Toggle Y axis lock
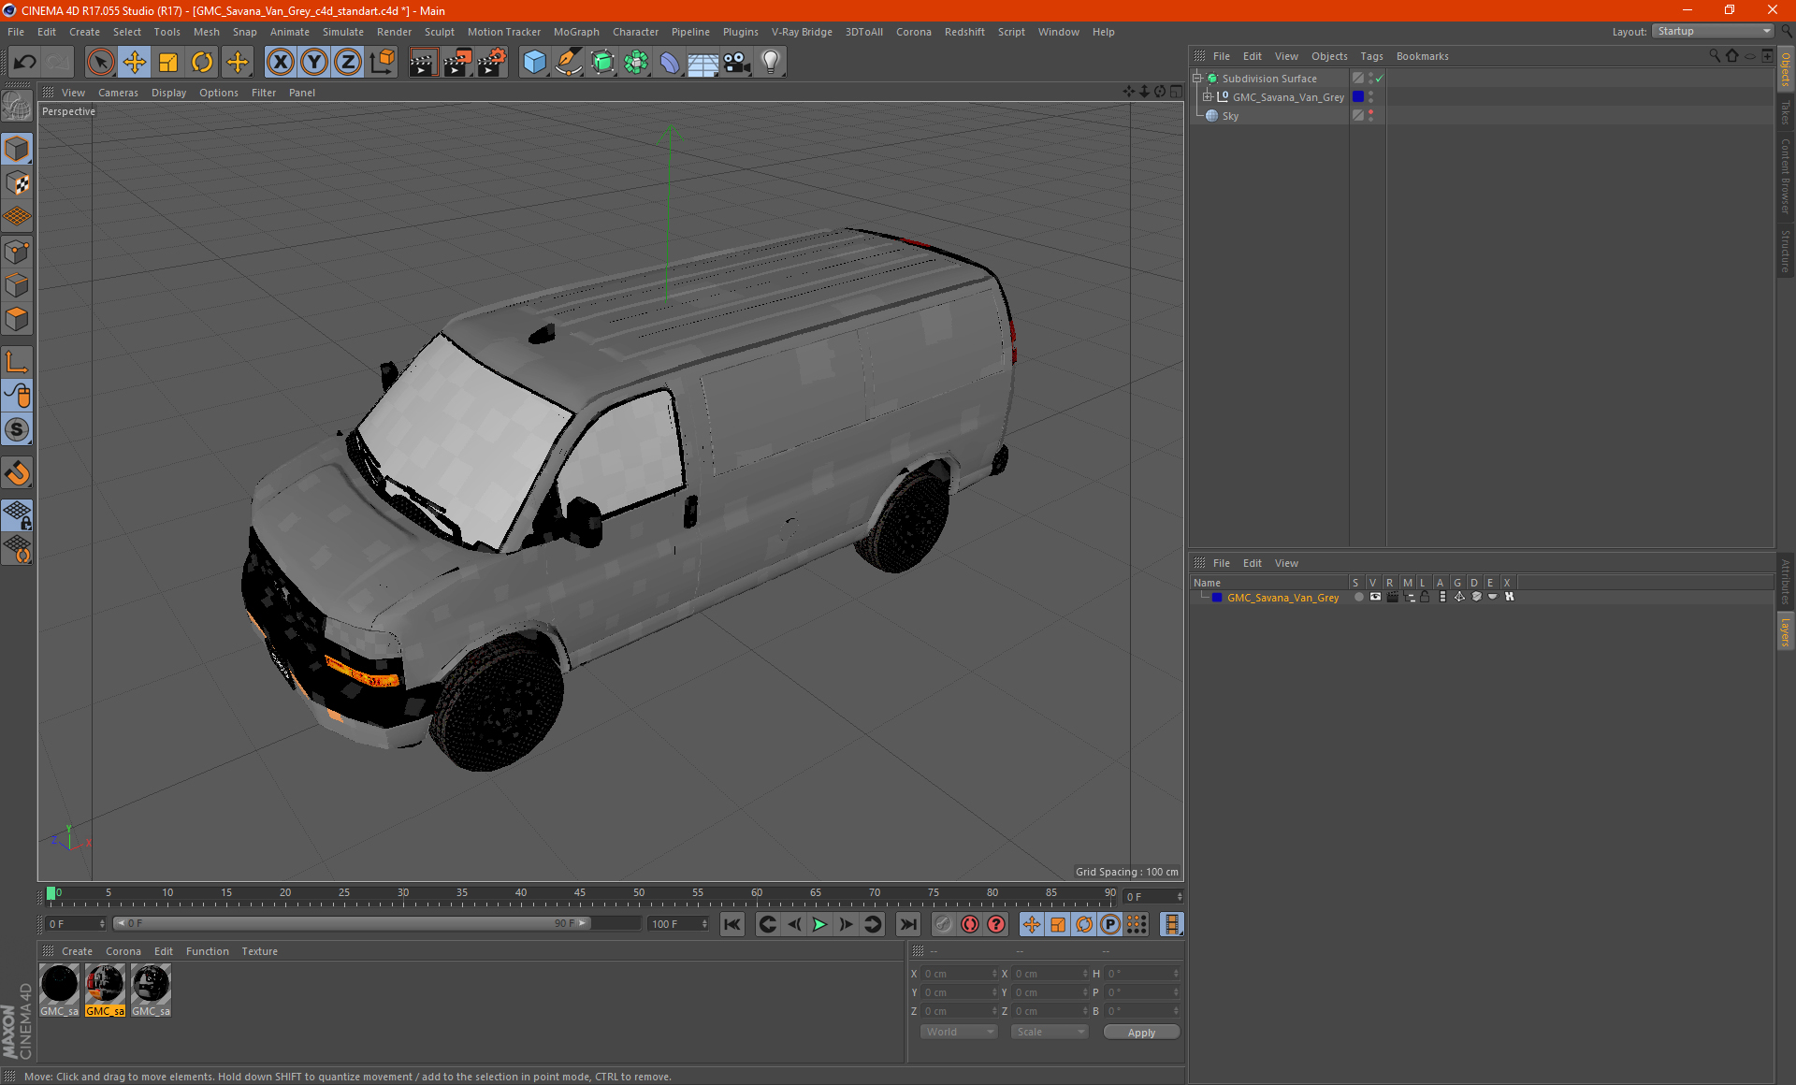1796x1085 pixels. click(x=314, y=63)
